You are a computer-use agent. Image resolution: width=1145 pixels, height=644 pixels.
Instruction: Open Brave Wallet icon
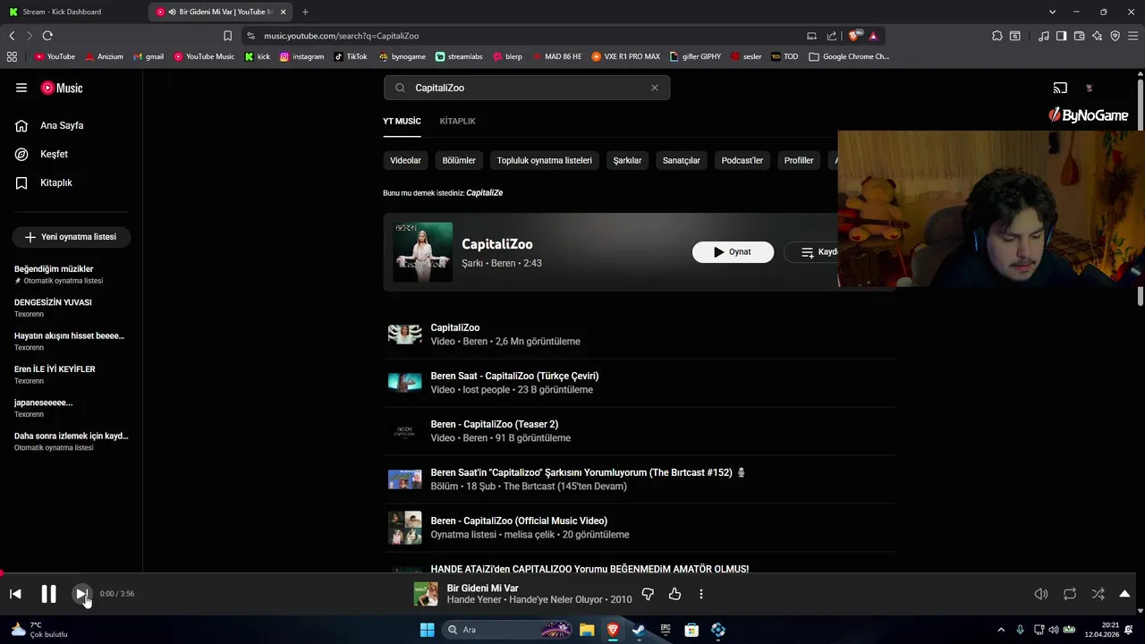pyautogui.click(x=1079, y=36)
